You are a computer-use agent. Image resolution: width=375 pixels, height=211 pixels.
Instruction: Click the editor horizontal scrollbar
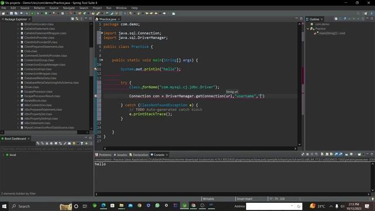coord(200,148)
